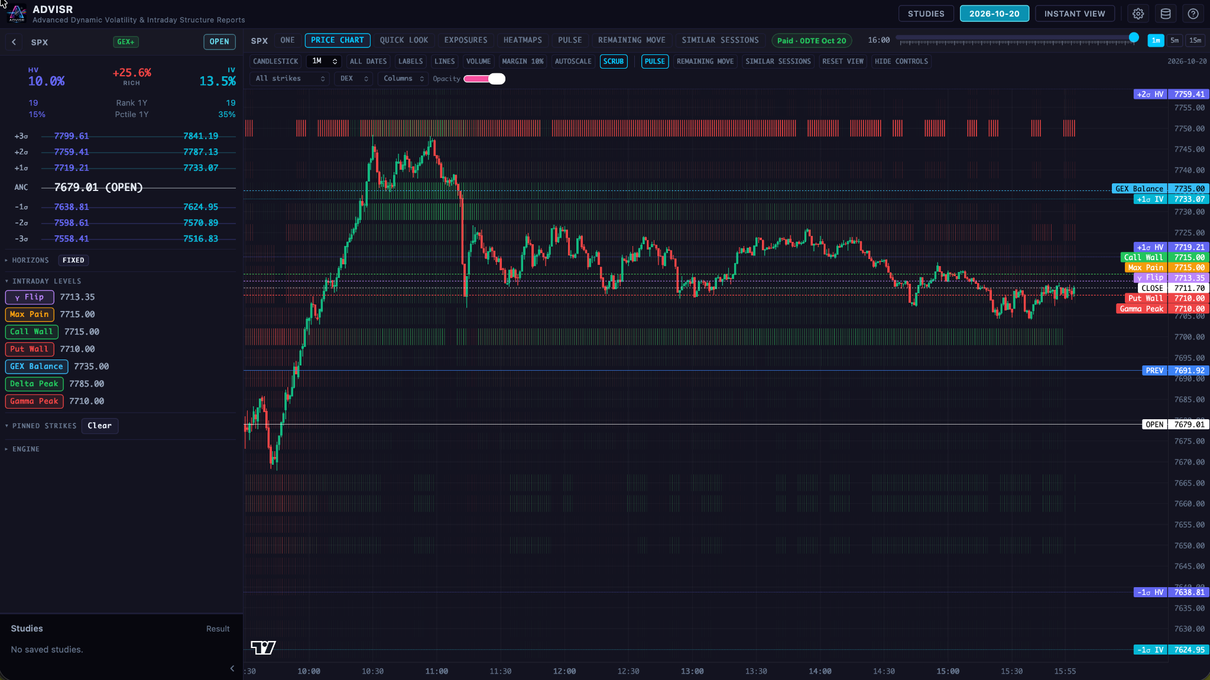Click the FIXED horizons badge

coord(73,260)
